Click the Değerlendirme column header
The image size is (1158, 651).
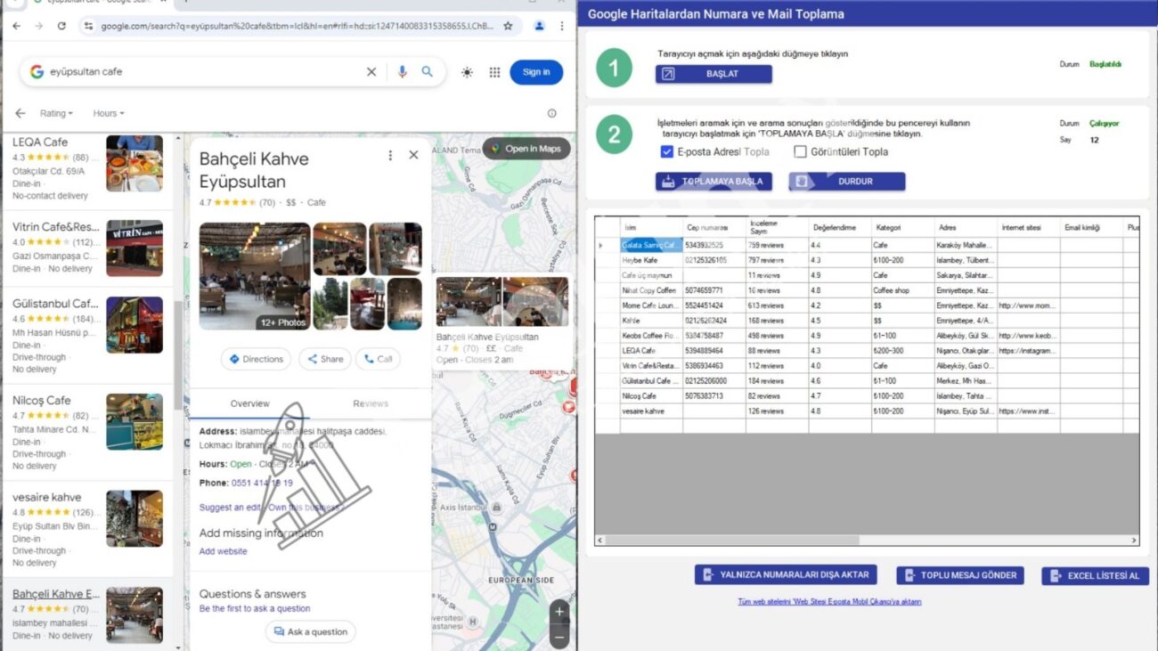click(840, 227)
